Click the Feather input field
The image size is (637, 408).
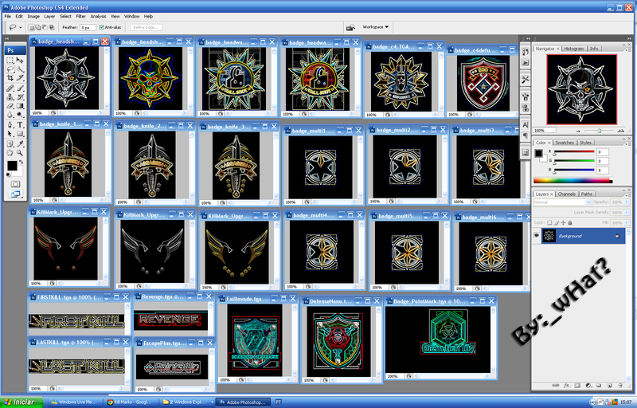click(88, 28)
